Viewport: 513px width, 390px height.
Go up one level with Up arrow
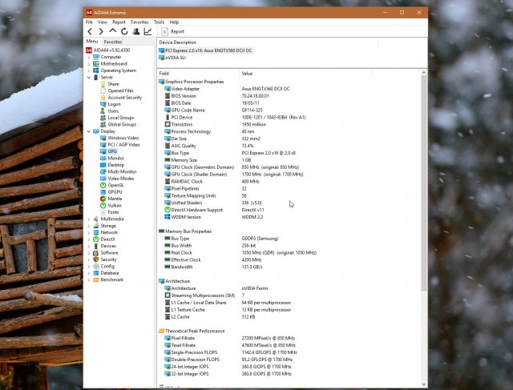[113, 31]
